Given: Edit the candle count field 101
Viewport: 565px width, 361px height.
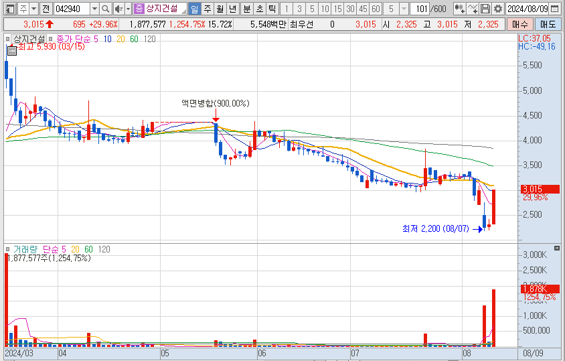Looking at the screenshot, I should 420,9.
